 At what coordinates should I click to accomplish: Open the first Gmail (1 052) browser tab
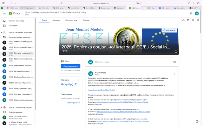[x=13, y=8]
